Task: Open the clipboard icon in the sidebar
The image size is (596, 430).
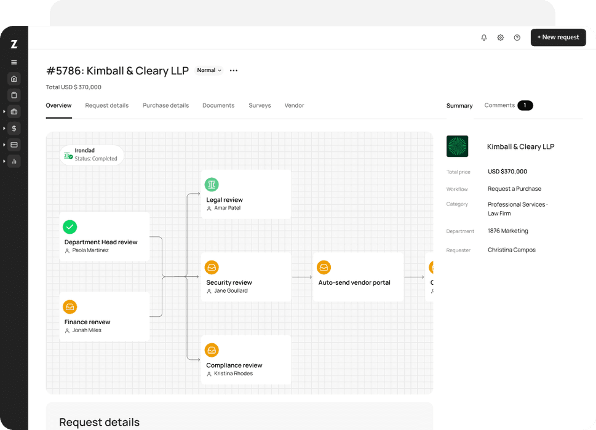Action: 14,95
